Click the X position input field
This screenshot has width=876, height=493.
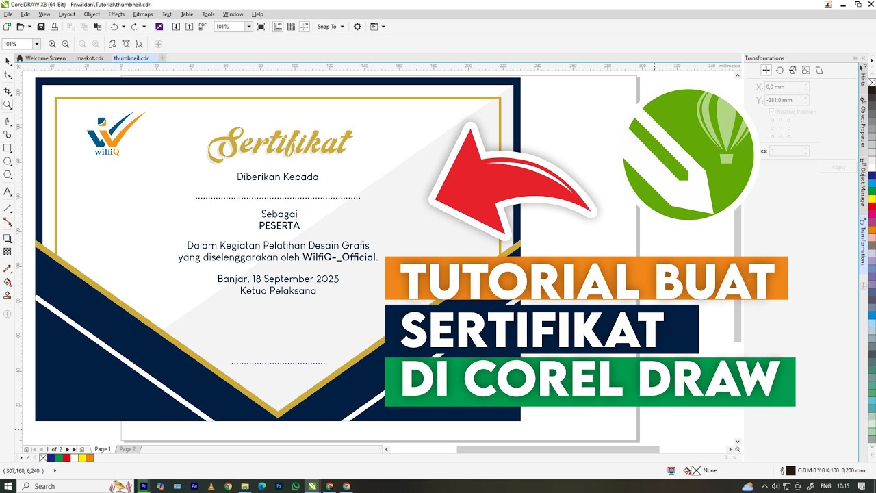[x=782, y=87]
